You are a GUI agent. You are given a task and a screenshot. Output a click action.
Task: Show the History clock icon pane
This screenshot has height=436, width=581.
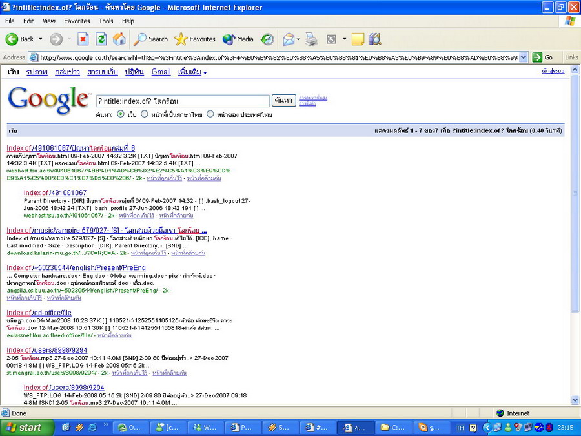(x=267, y=39)
